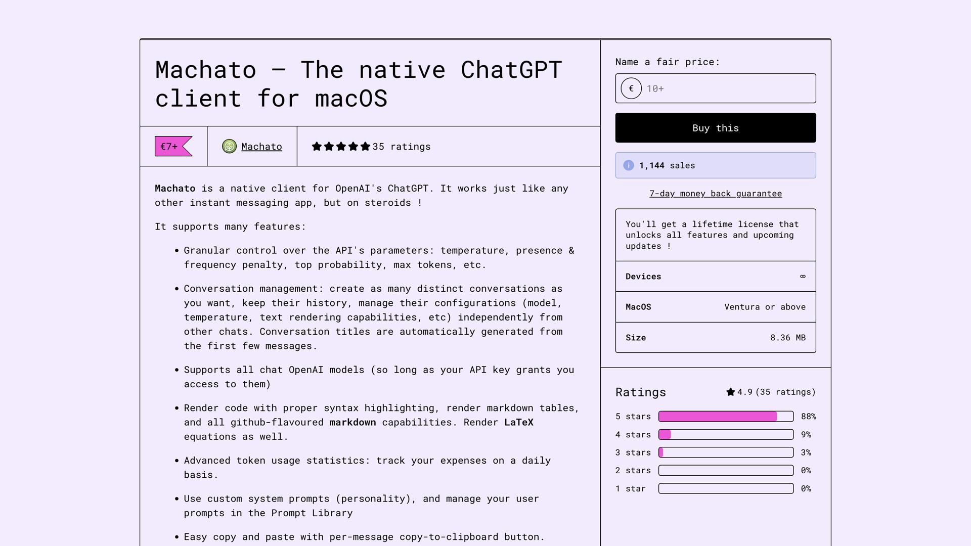Click the Size 8.36 MB row

tap(715, 338)
